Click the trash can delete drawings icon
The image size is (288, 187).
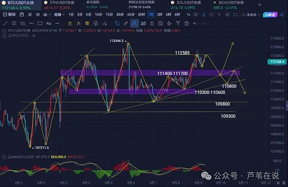tap(186, 24)
